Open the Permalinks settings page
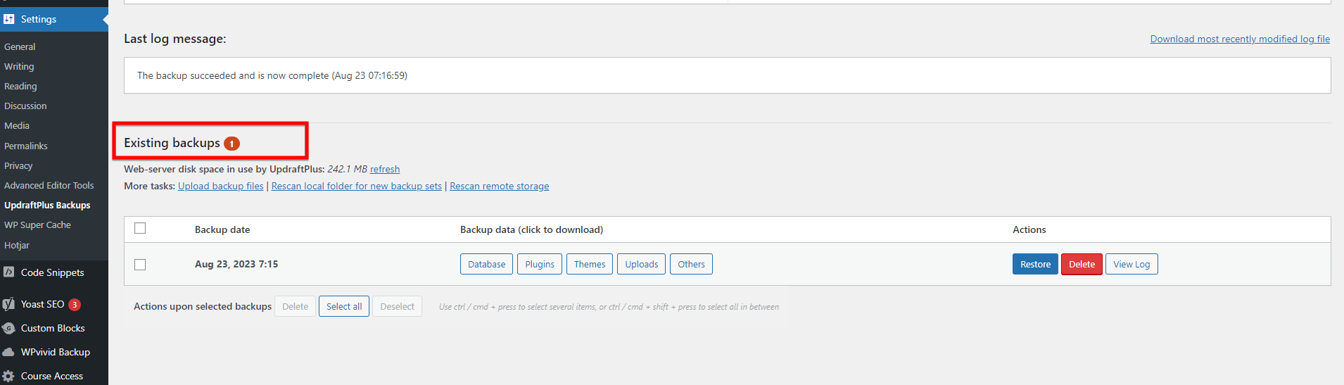Screen dimensions: 1344x385 [x=26, y=146]
